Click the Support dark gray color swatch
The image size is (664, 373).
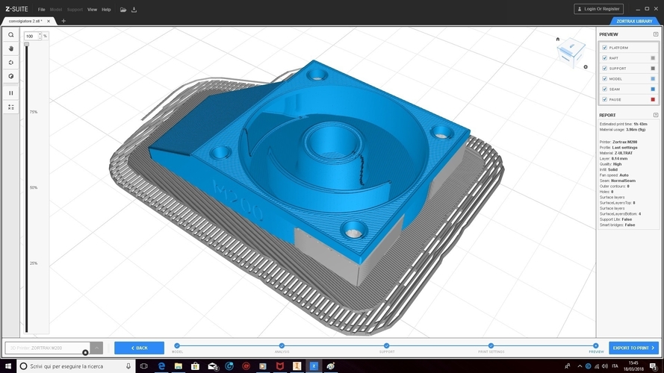tap(653, 69)
